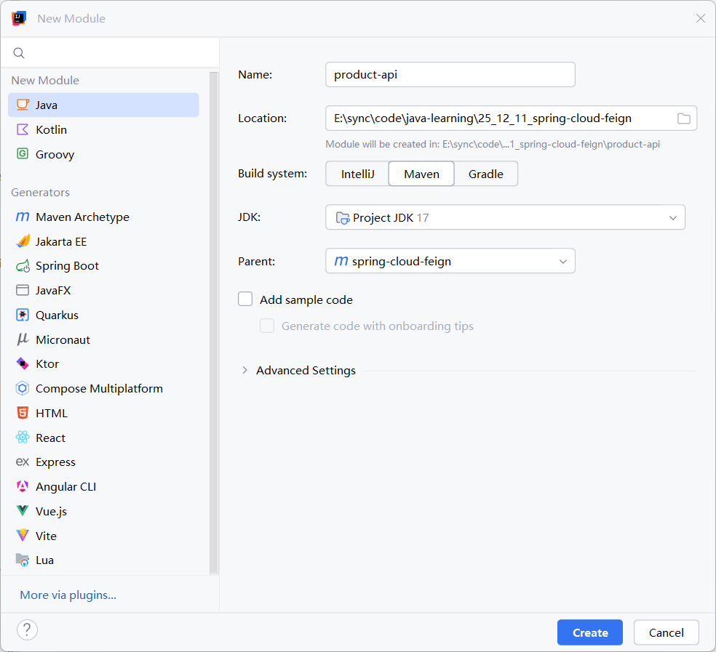Enable the Add sample code checkbox
Image resolution: width=716 pixels, height=652 pixels.
245,299
